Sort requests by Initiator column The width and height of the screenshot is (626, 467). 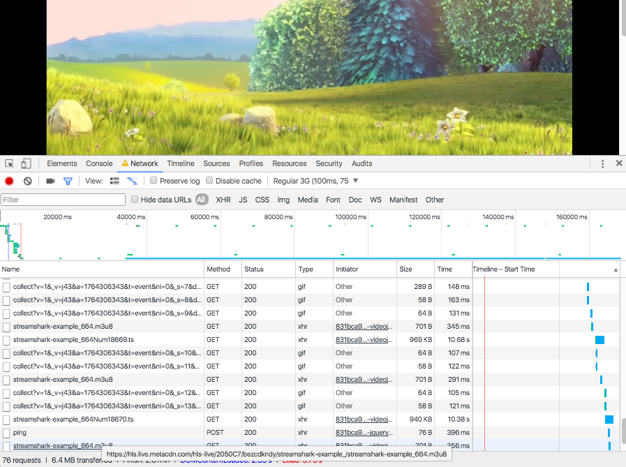[365, 269]
